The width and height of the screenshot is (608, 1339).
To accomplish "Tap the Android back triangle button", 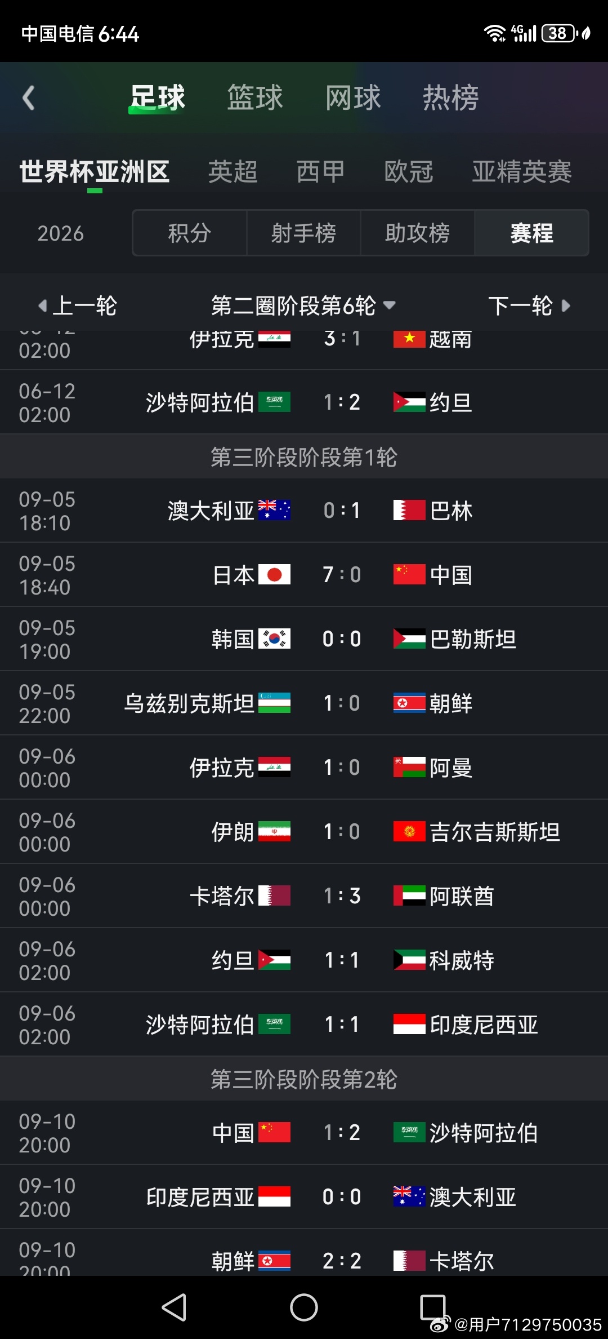I will (x=175, y=1307).
